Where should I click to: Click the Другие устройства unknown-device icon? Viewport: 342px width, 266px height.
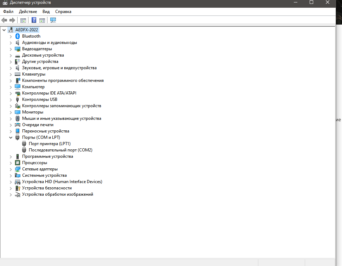tap(18, 61)
